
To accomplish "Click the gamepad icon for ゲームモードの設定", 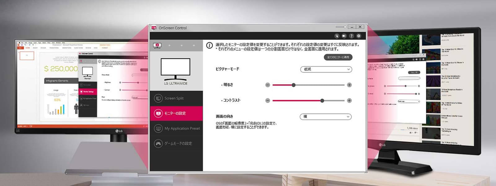I will tap(158, 144).
